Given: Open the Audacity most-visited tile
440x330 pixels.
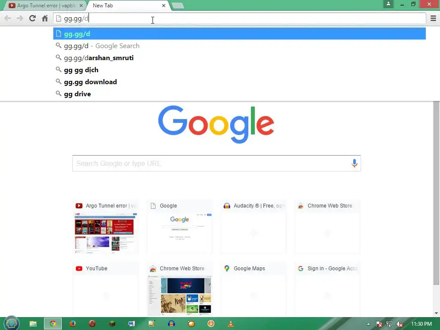Looking at the screenshot, I should [x=254, y=227].
